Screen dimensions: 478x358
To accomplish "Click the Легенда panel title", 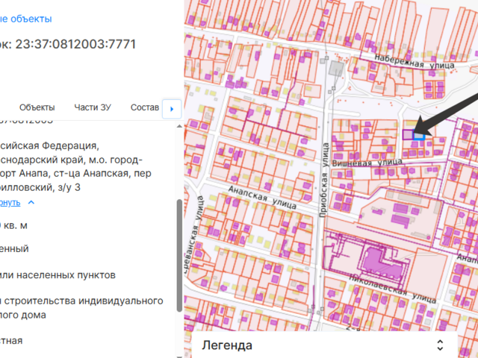I will [x=227, y=345].
